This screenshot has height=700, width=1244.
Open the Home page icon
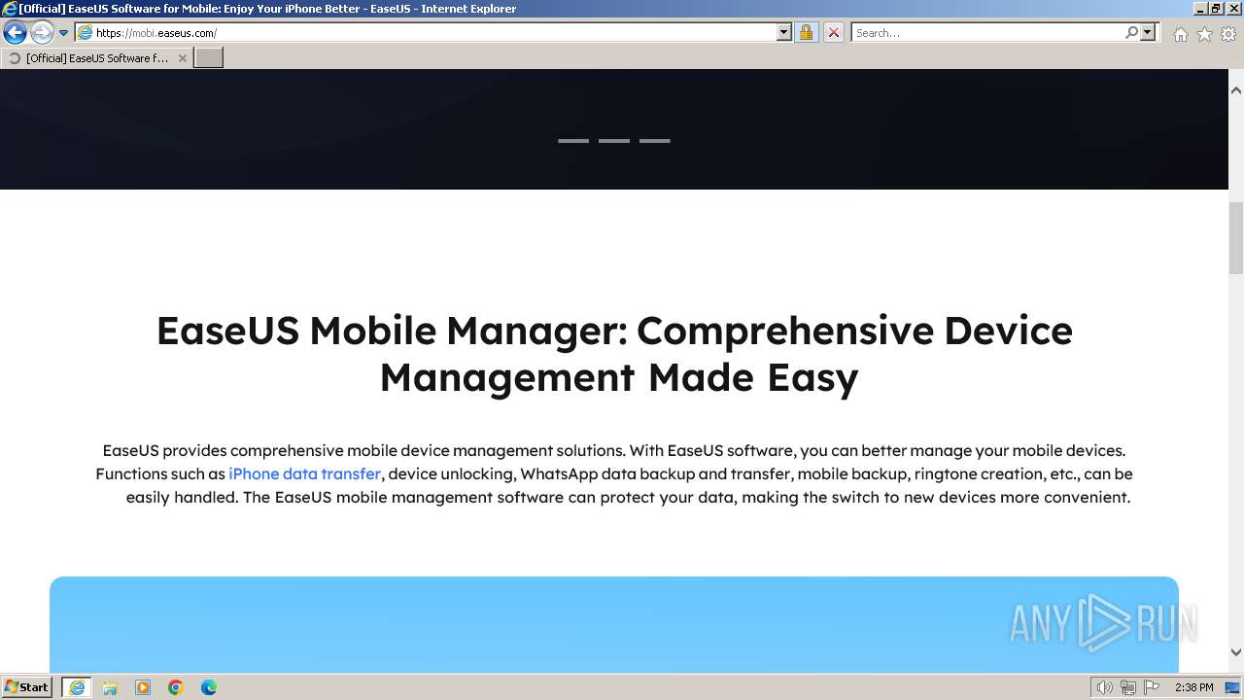click(1180, 34)
